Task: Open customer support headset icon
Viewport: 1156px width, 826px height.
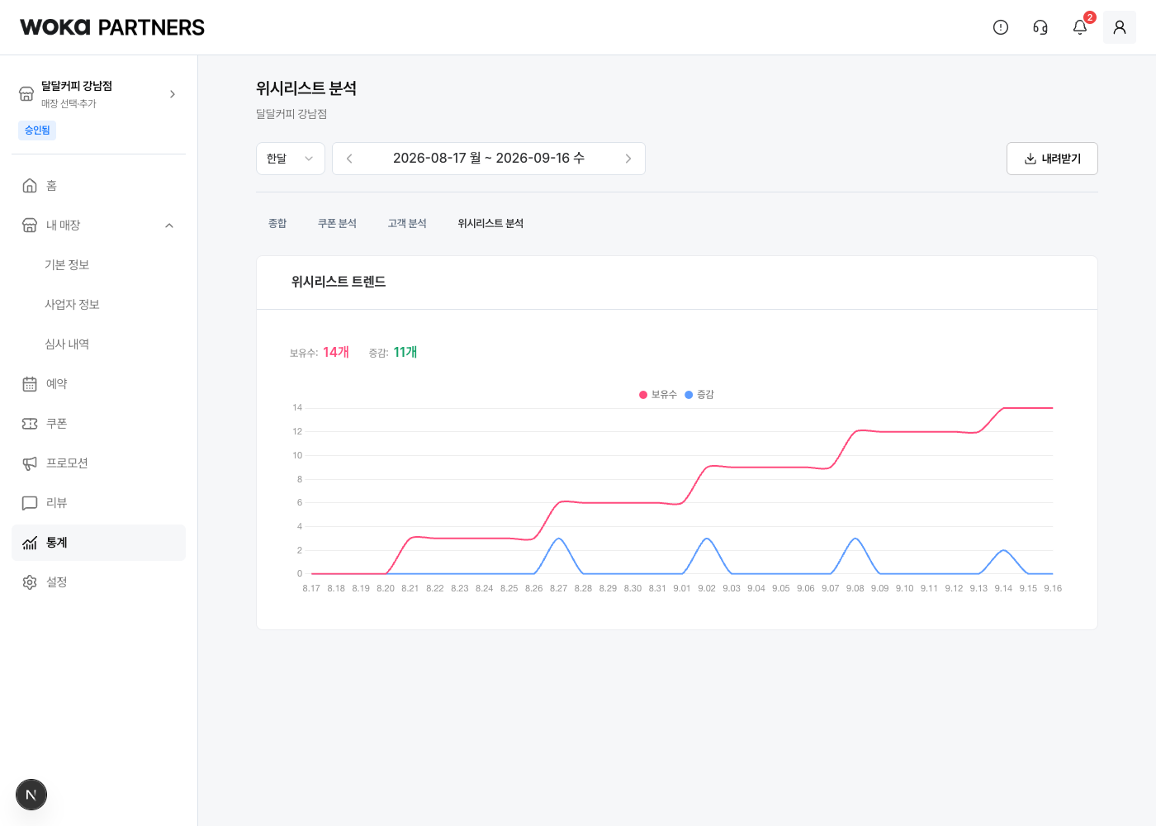Action: pyautogui.click(x=1040, y=27)
